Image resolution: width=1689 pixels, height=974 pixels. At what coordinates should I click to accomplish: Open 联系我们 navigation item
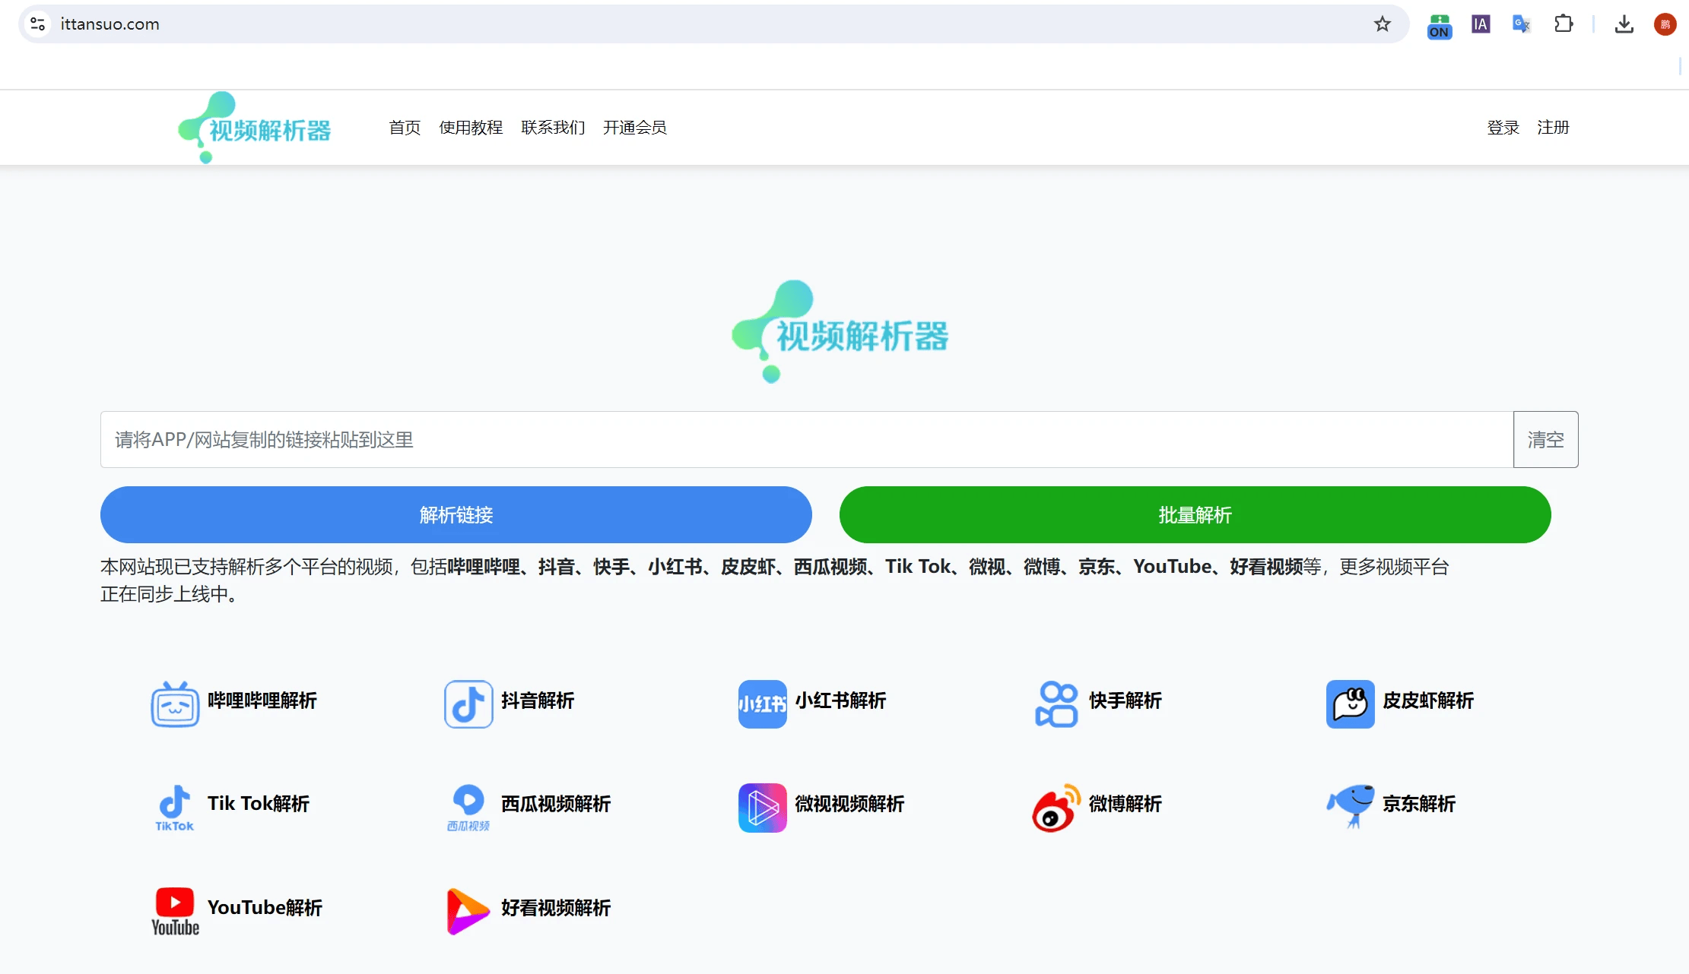(x=553, y=128)
